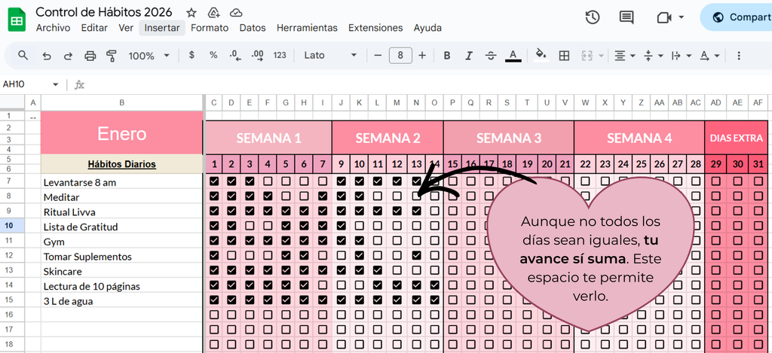Check 3 L de agua day 29 checkbox

716,300
